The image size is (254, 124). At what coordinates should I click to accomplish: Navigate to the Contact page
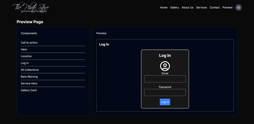(x=215, y=8)
